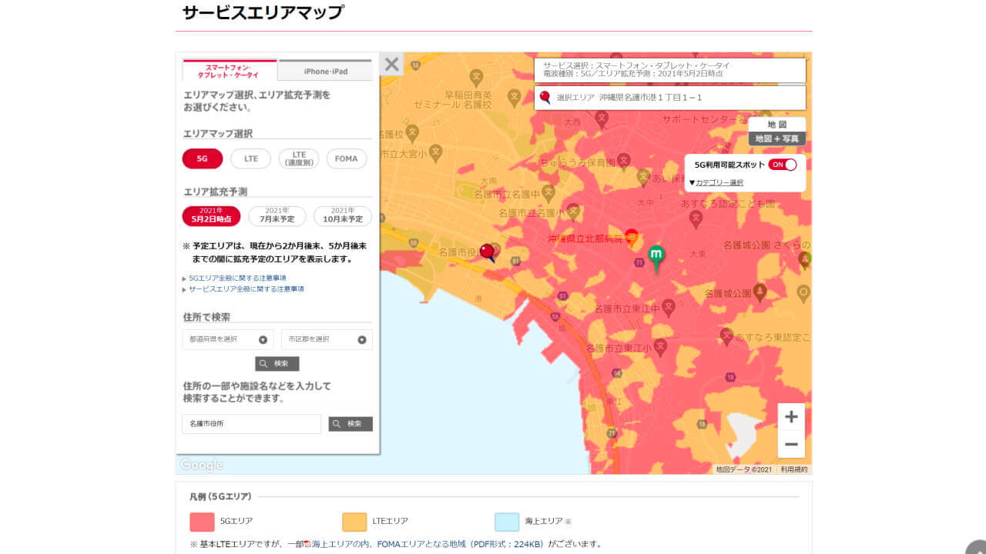Image resolution: width=986 pixels, height=554 pixels.
Task: Click the 名護市役所 search input field
Action: point(250,423)
